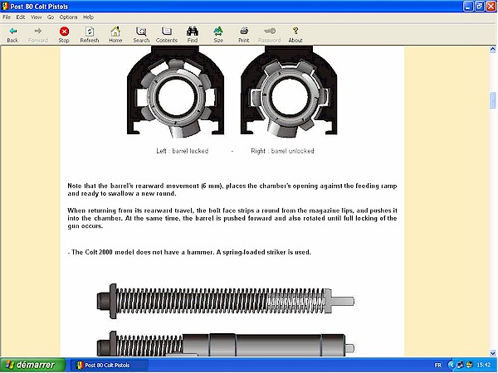This screenshot has width=498, height=373.
Task: Click the window title bar app icon
Action: 5,7
